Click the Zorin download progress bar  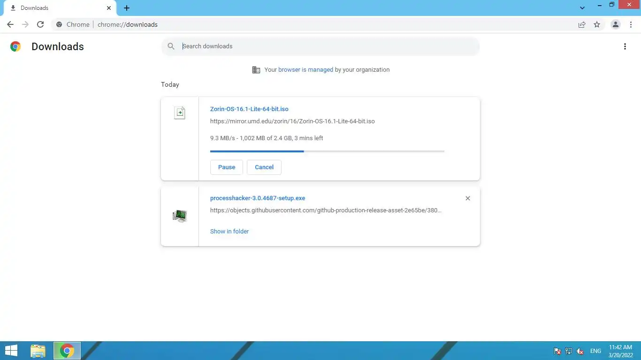pos(327,151)
